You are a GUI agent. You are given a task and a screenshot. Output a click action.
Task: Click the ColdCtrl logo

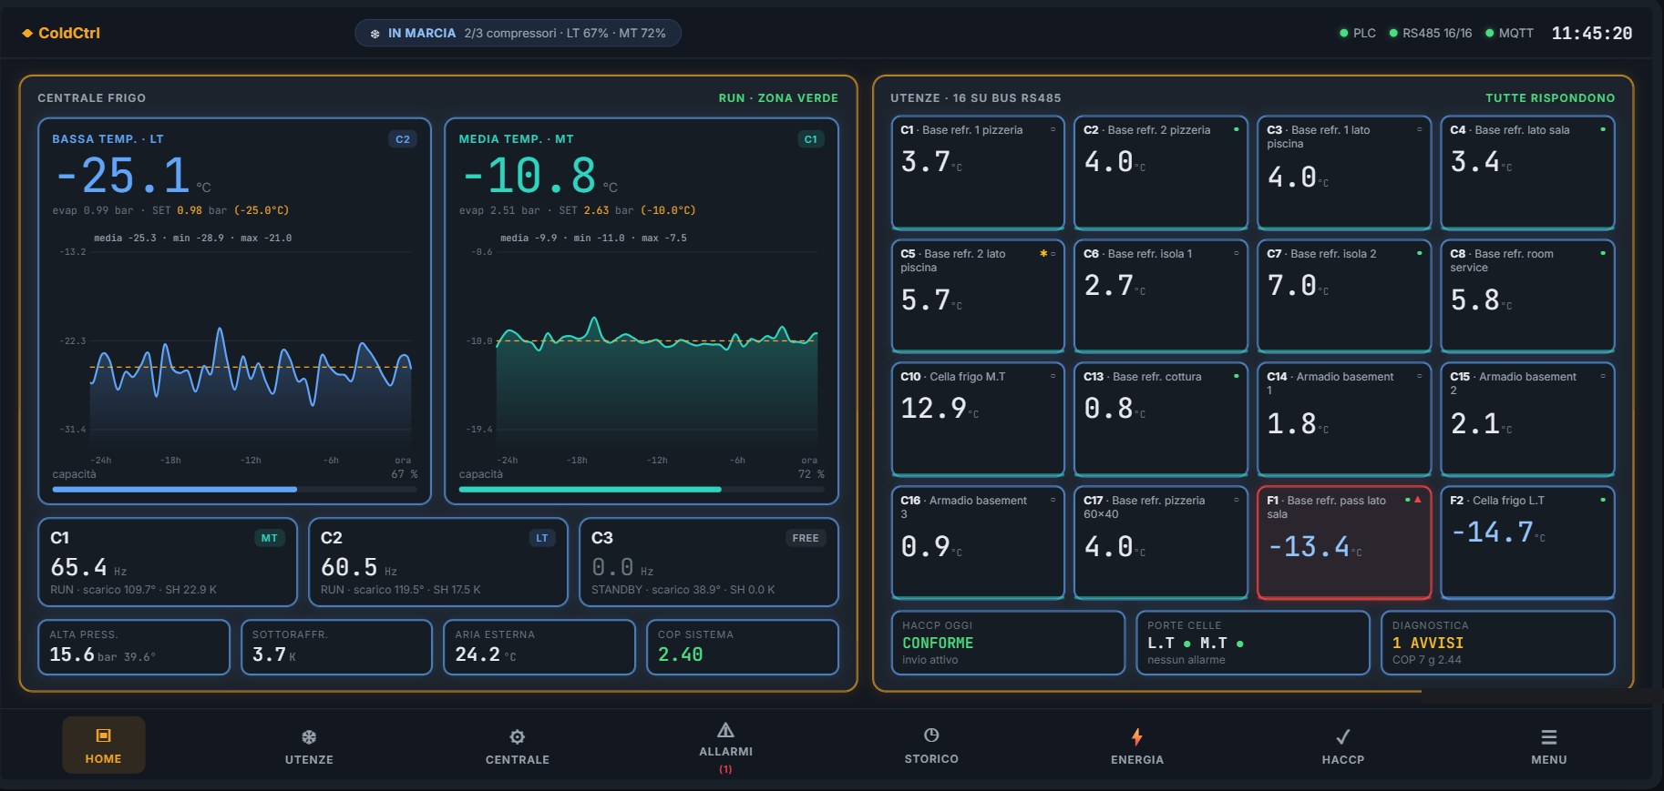[61, 33]
